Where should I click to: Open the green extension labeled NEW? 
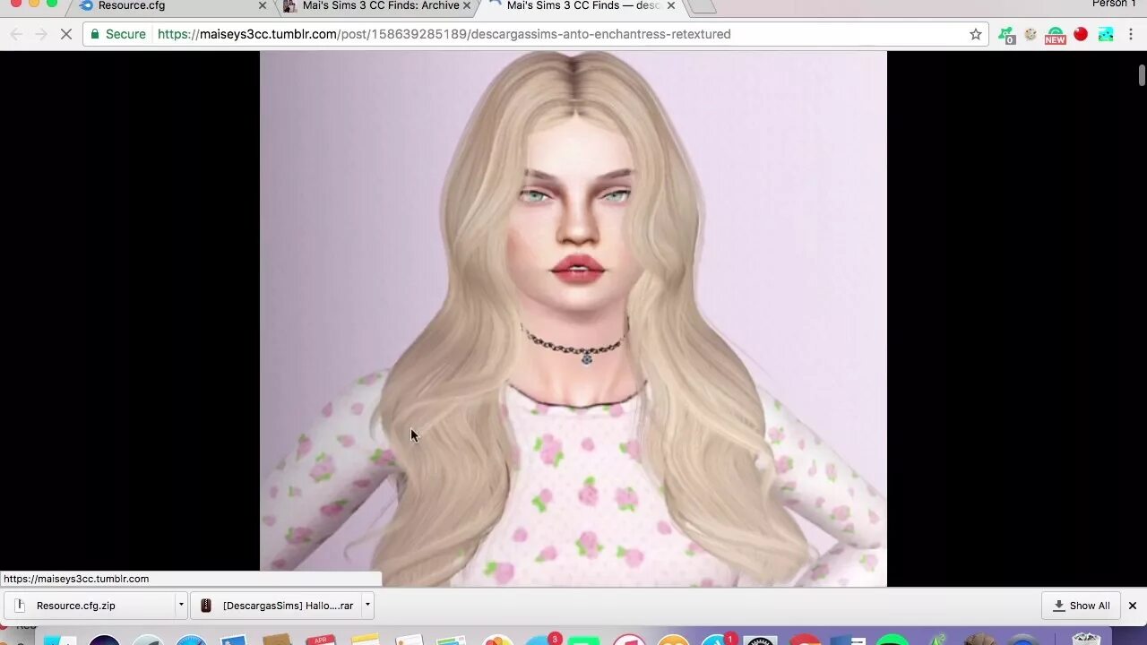click(x=1055, y=35)
